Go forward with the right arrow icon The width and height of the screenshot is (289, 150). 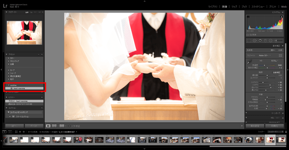click(x=24, y=132)
